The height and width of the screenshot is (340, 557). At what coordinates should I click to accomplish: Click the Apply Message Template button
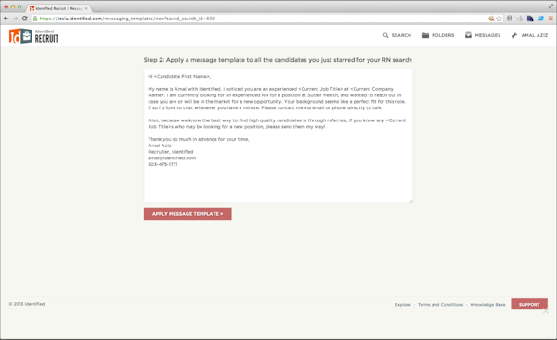click(188, 214)
